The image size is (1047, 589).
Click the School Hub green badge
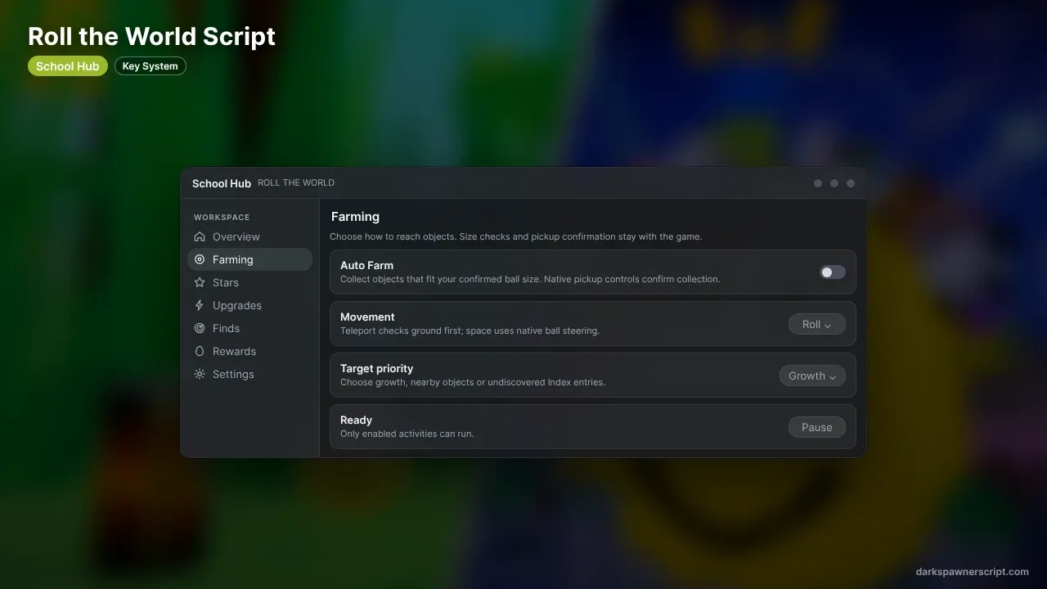[68, 66]
